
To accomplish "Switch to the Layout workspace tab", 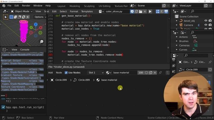I will (62, 6).
